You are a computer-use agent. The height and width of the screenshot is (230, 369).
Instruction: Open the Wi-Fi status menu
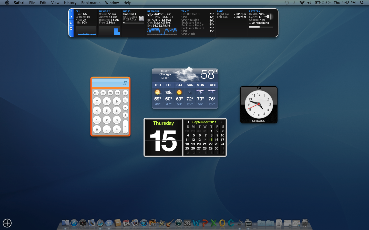tap(302, 3)
